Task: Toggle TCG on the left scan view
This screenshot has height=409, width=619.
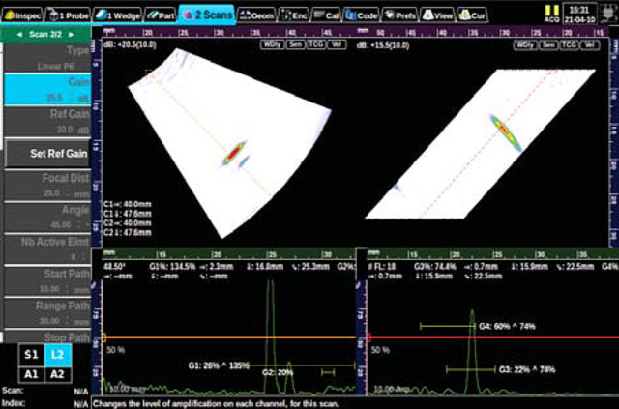Action: click(x=314, y=44)
